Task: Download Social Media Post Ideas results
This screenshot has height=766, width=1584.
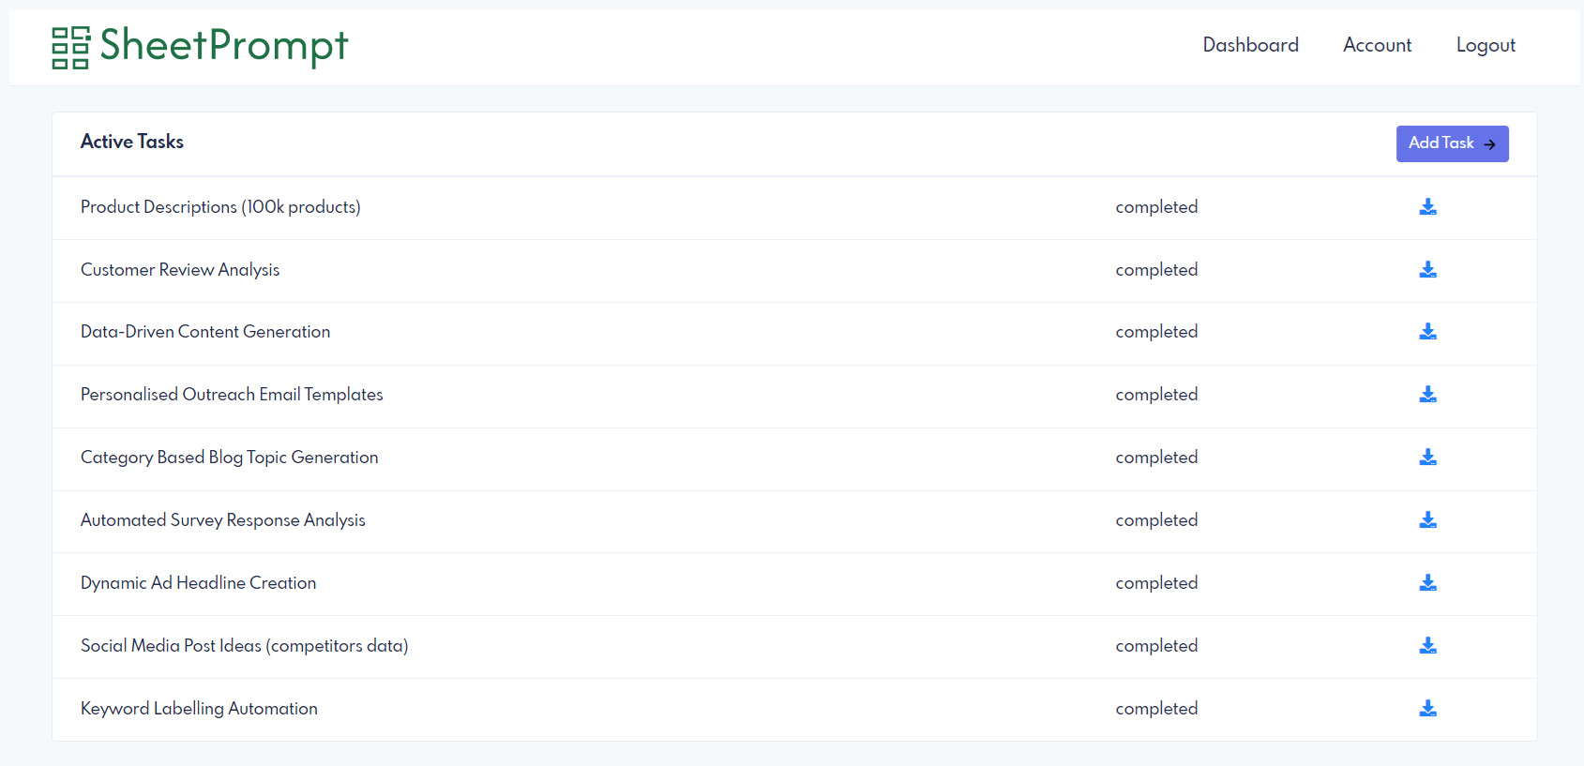Action: [x=1427, y=646]
